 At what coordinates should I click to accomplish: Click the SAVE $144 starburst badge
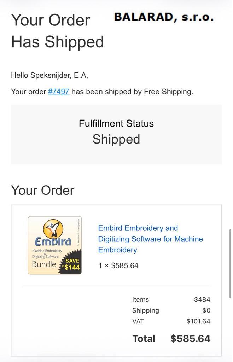tap(72, 263)
